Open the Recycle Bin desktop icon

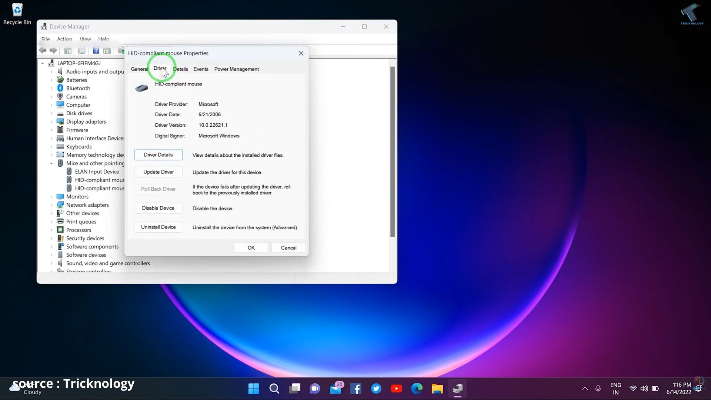click(17, 14)
